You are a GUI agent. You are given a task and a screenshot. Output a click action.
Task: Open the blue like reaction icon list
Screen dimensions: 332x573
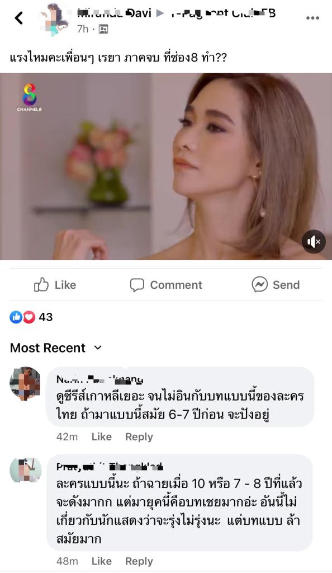[x=16, y=317]
